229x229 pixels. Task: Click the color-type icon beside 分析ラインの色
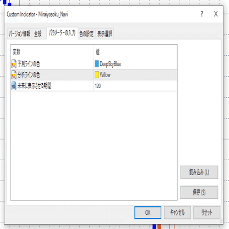click(14, 75)
